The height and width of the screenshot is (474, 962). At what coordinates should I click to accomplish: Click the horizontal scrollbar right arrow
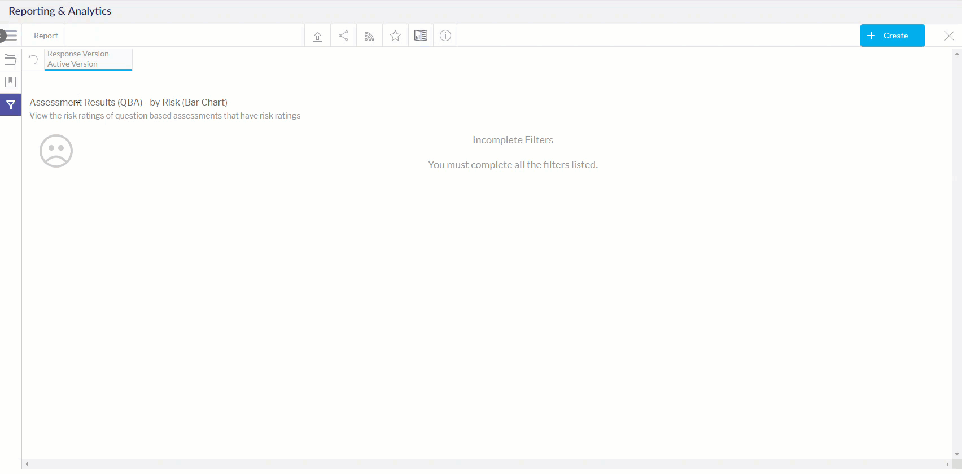947,464
